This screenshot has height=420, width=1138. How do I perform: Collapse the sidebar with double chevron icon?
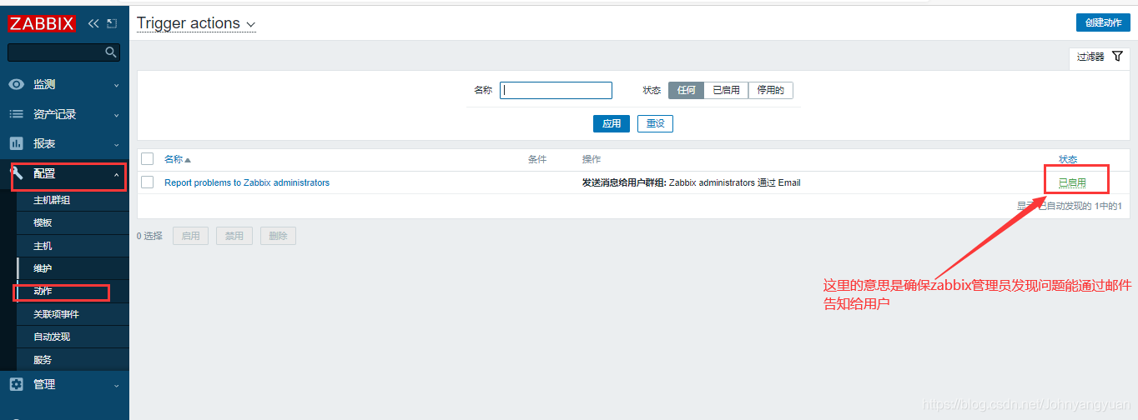[93, 23]
